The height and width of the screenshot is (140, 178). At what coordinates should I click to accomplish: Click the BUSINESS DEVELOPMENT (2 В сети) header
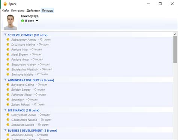point(33,131)
